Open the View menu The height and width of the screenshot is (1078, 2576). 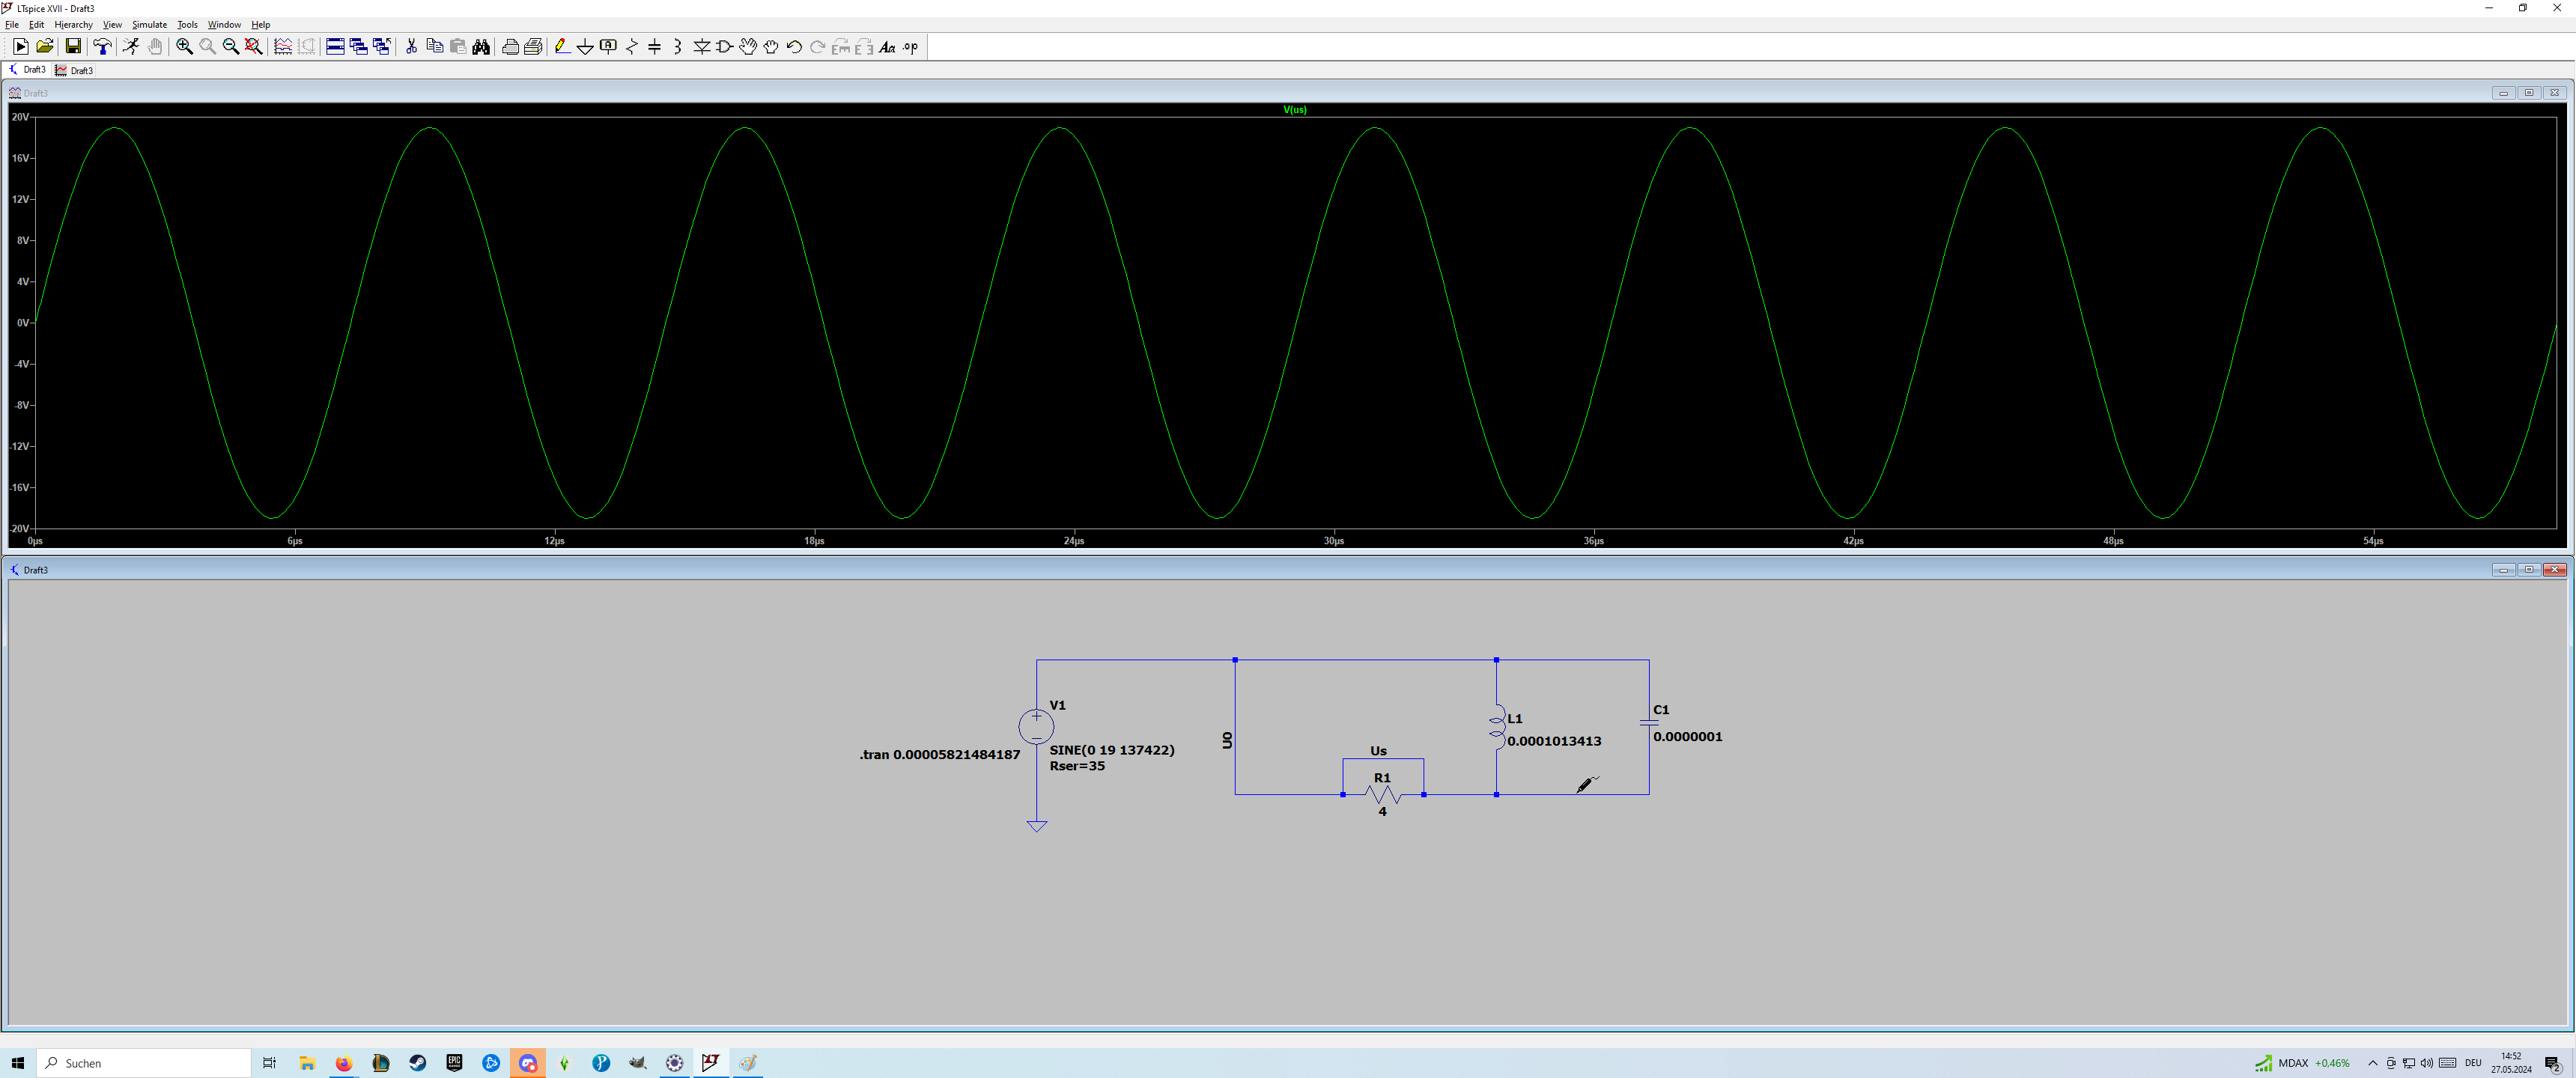click(112, 25)
